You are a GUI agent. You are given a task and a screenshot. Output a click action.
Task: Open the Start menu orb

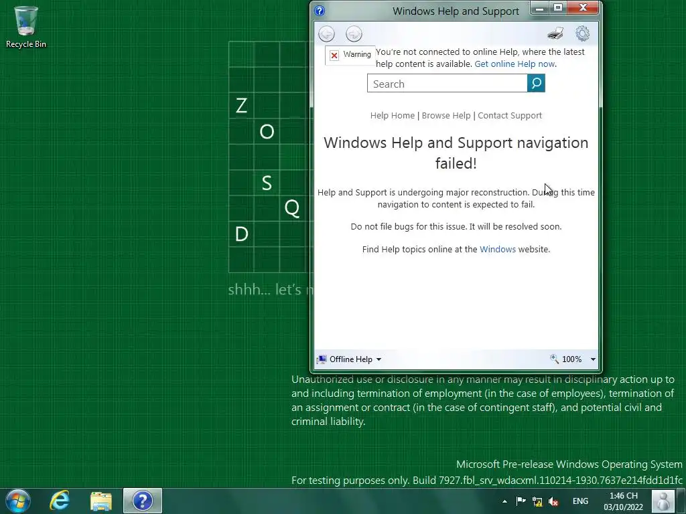18,501
